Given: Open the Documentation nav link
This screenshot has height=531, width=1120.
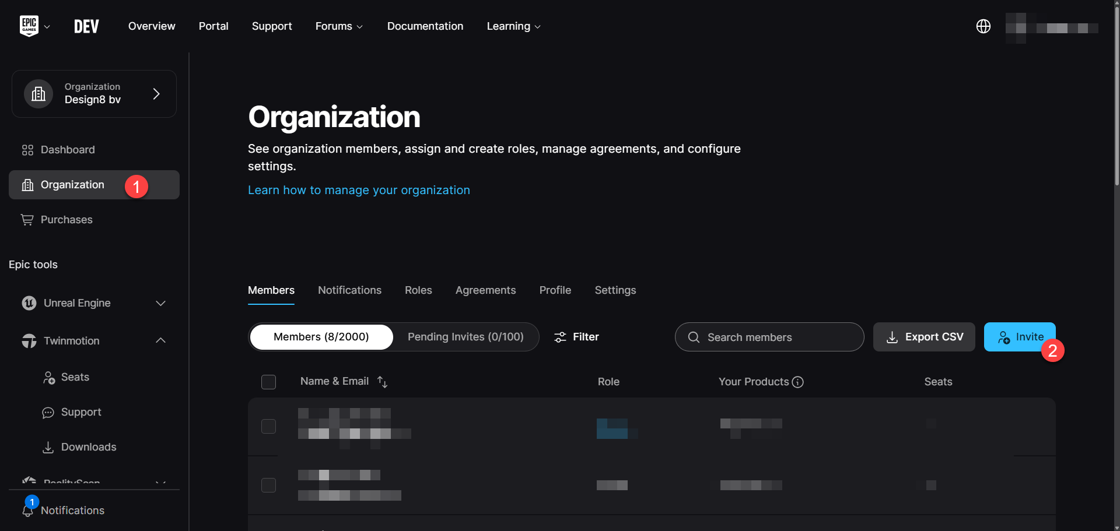Looking at the screenshot, I should point(425,26).
